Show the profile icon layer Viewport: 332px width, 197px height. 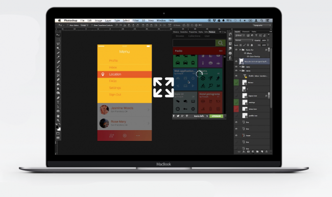pyautogui.click(x=236, y=115)
